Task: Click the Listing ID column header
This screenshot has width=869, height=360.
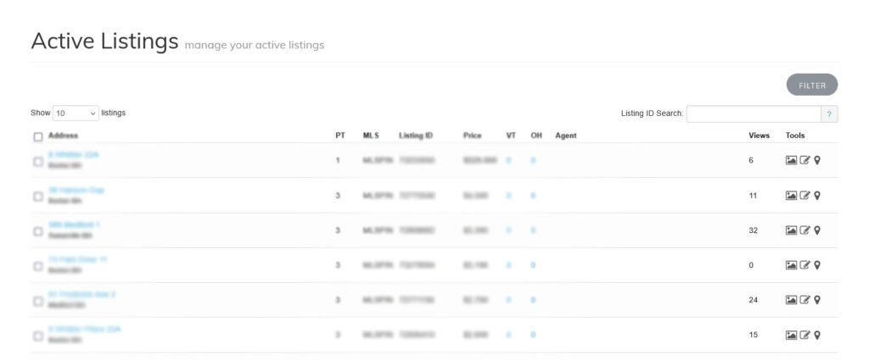Action: 416,136
